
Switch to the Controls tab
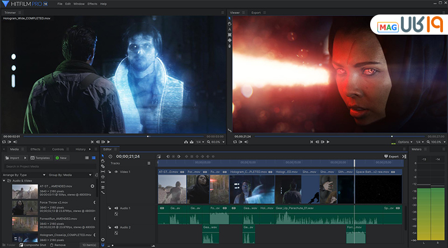coord(58,149)
